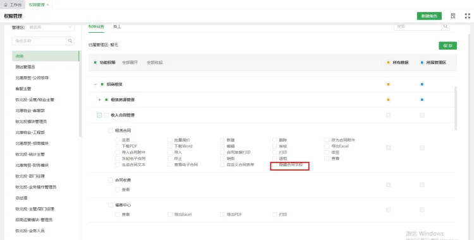The height and width of the screenshot is (240, 474).
Task: Click the home icon on 工作台 tab
Action: click(x=6, y=5)
